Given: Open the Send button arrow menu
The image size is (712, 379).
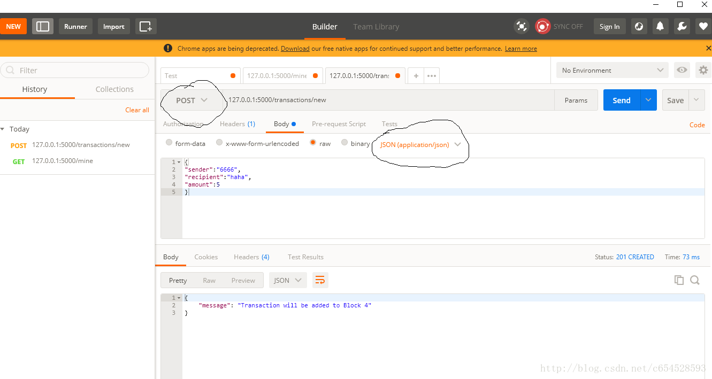Looking at the screenshot, I should (648, 100).
